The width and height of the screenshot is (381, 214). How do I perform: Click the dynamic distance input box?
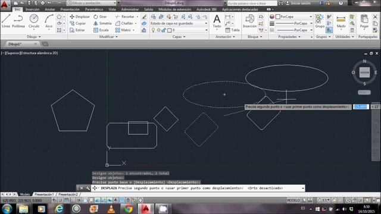coord(361,107)
